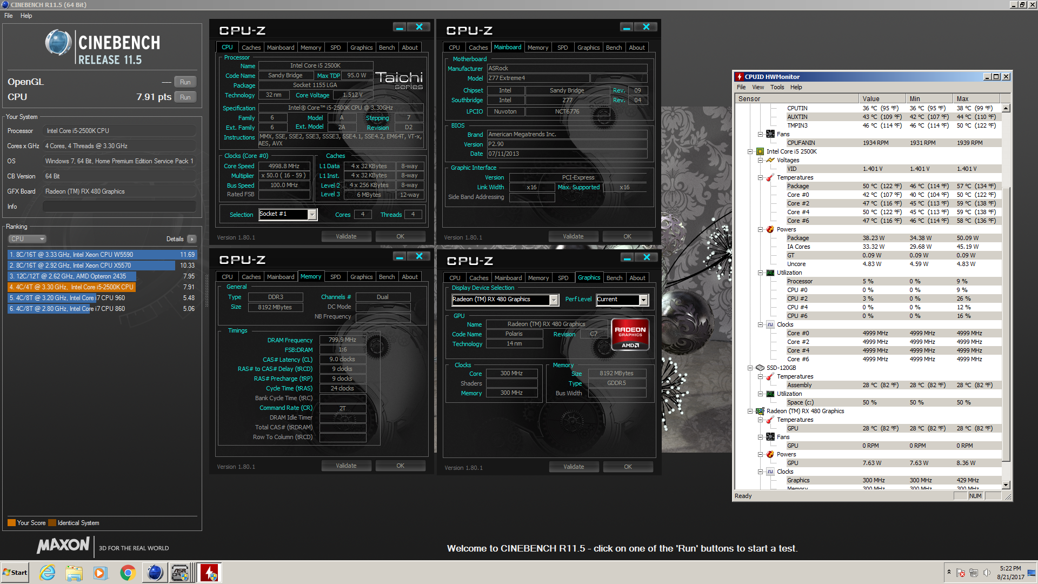Collapse the SSD-120GB tree node
Screen dimensions: 1038x584
(x=750, y=368)
